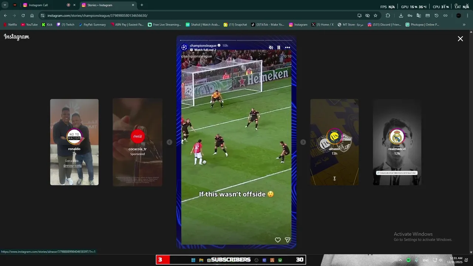Open the cocacola_tr sponsored story
473x266 pixels.
click(x=137, y=142)
